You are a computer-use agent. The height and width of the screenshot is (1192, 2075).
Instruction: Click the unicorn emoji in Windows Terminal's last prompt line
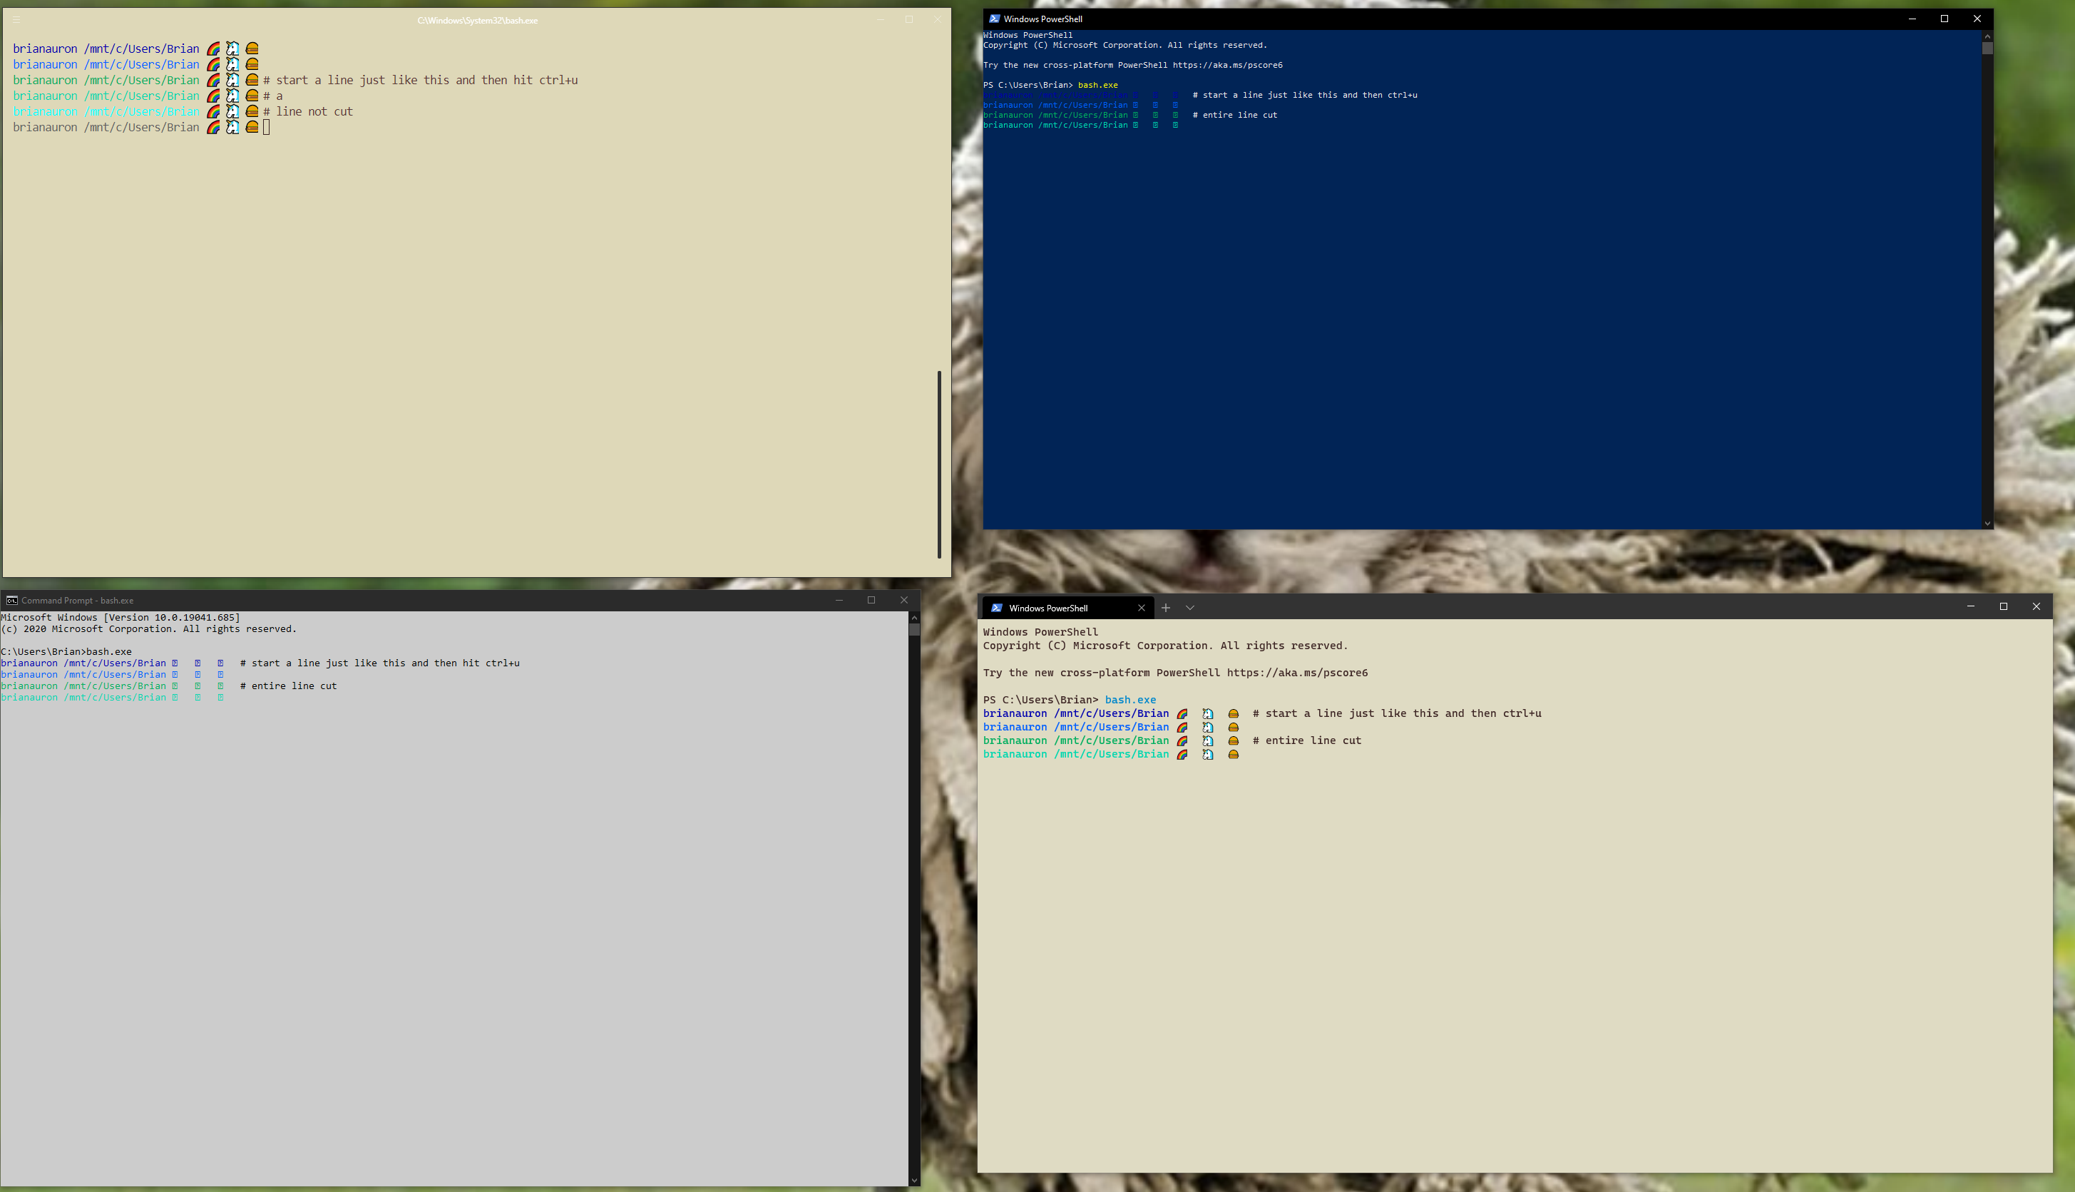(1208, 754)
